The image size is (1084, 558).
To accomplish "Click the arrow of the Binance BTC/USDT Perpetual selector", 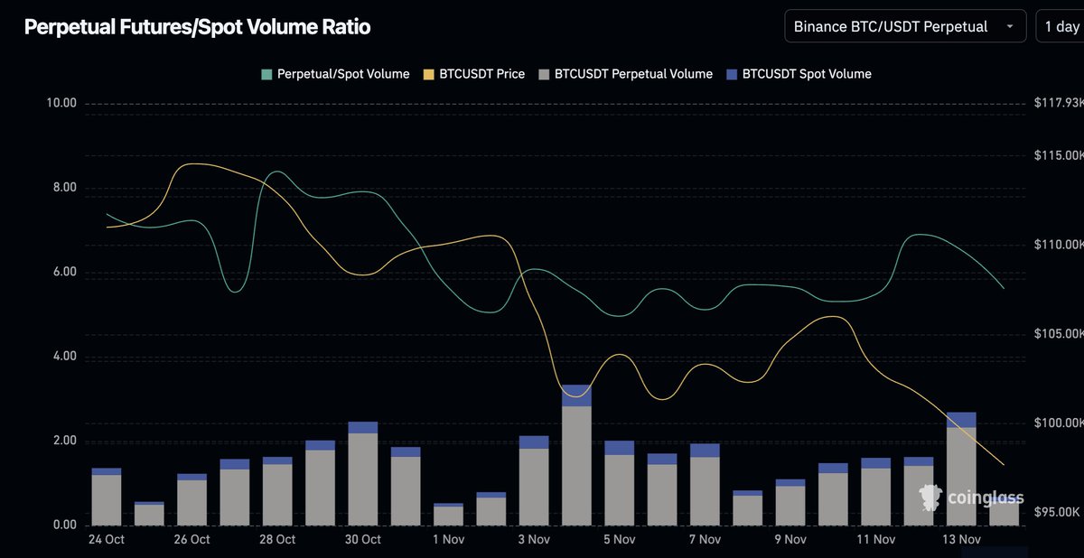I will pyautogui.click(x=1009, y=27).
